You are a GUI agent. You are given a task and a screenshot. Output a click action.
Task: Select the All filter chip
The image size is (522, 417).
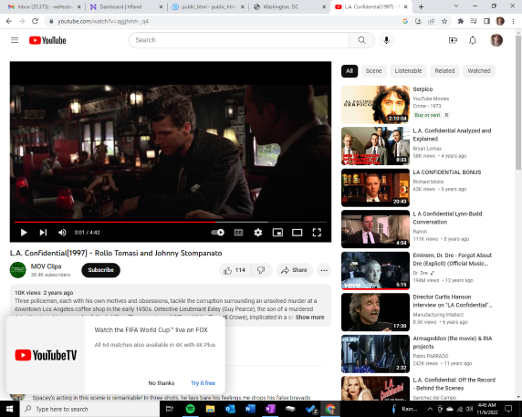[x=350, y=71]
